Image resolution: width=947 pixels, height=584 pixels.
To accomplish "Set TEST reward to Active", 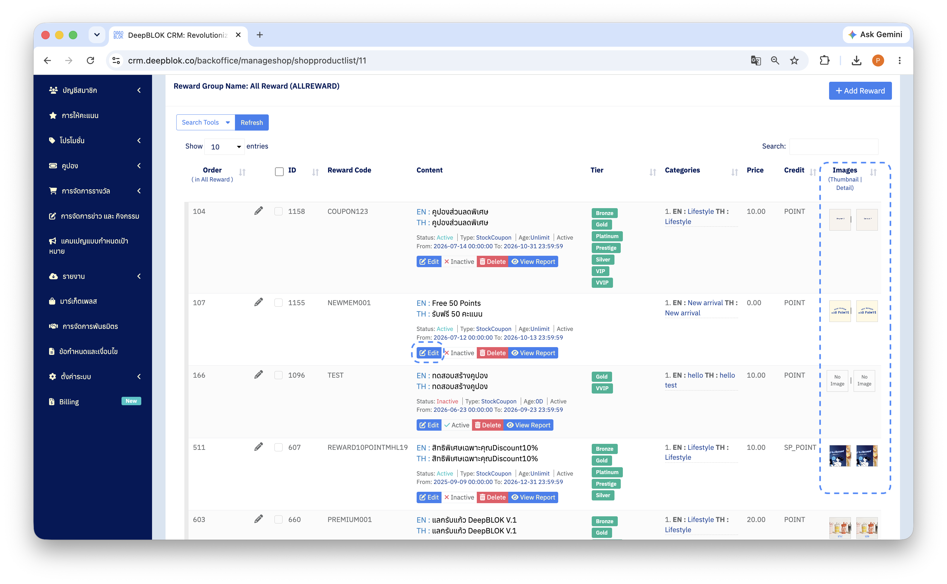I will [456, 425].
